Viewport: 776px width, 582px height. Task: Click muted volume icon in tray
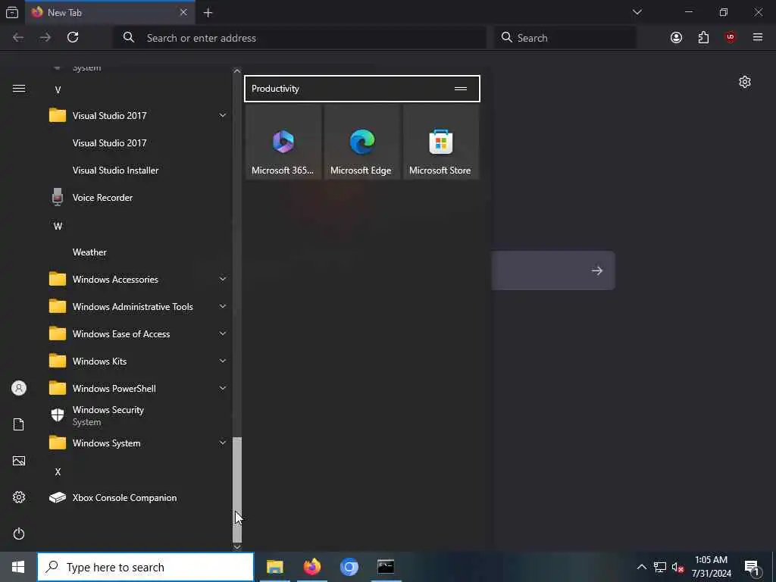tap(678, 567)
